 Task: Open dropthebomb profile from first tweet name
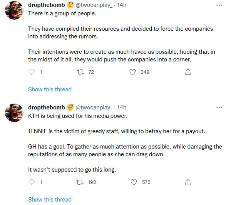click(x=46, y=5)
